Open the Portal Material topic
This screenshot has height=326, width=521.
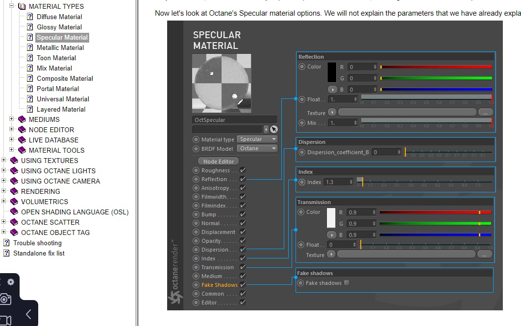[x=58, y=89]
